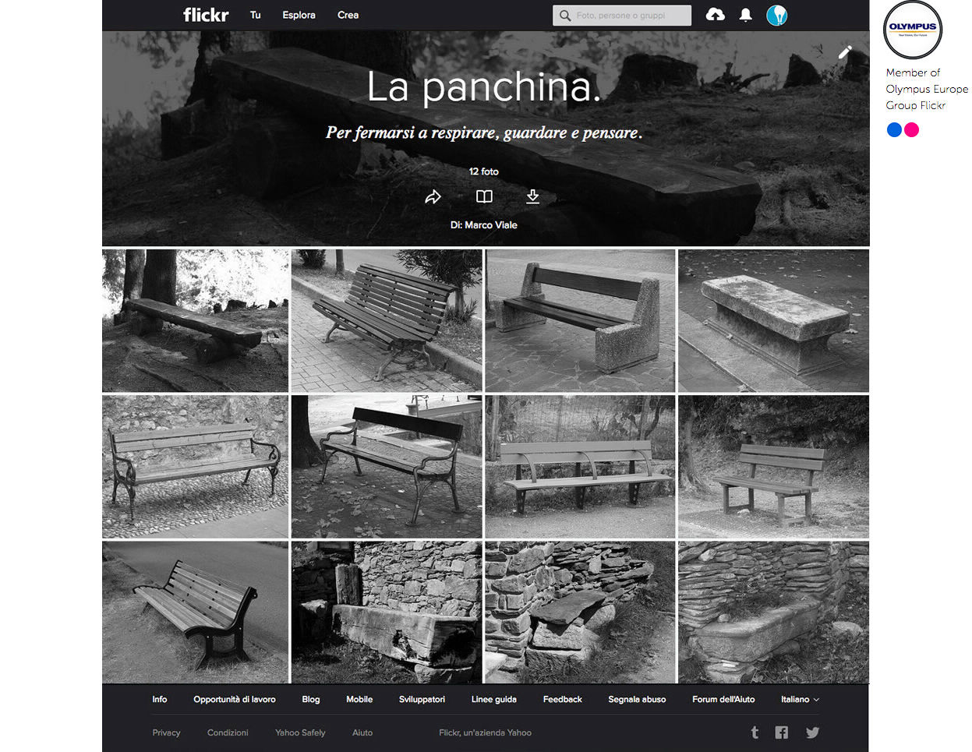Click the Facebook icon in the footer

(782, 733)
